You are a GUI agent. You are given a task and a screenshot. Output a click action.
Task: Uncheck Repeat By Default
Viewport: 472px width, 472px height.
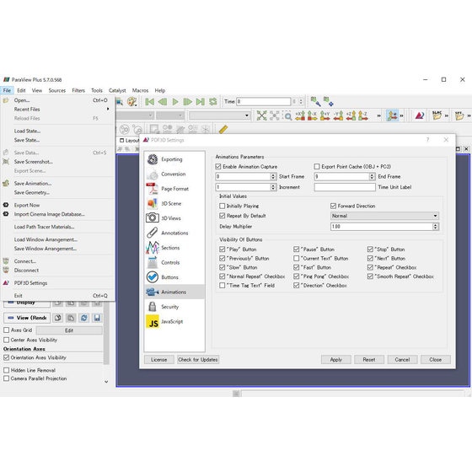[223, 216]
